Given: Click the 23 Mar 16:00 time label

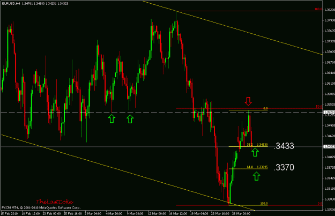Looking at the screenshot, I should click(x=220, y=214).
